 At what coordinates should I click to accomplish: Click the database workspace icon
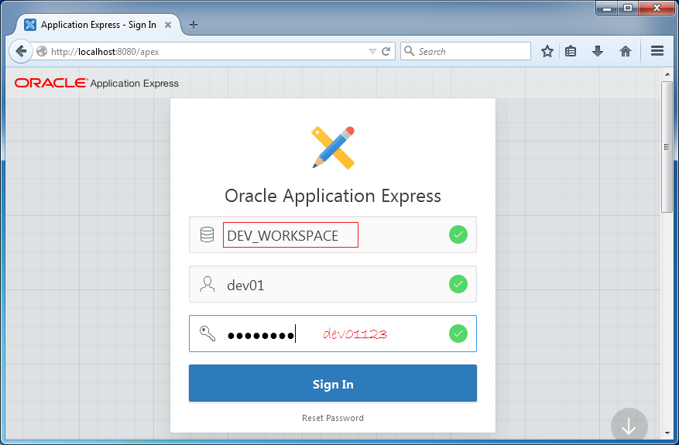pyautogui.click(x=207, y=234)
